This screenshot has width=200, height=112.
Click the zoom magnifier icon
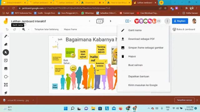[24, 29]
